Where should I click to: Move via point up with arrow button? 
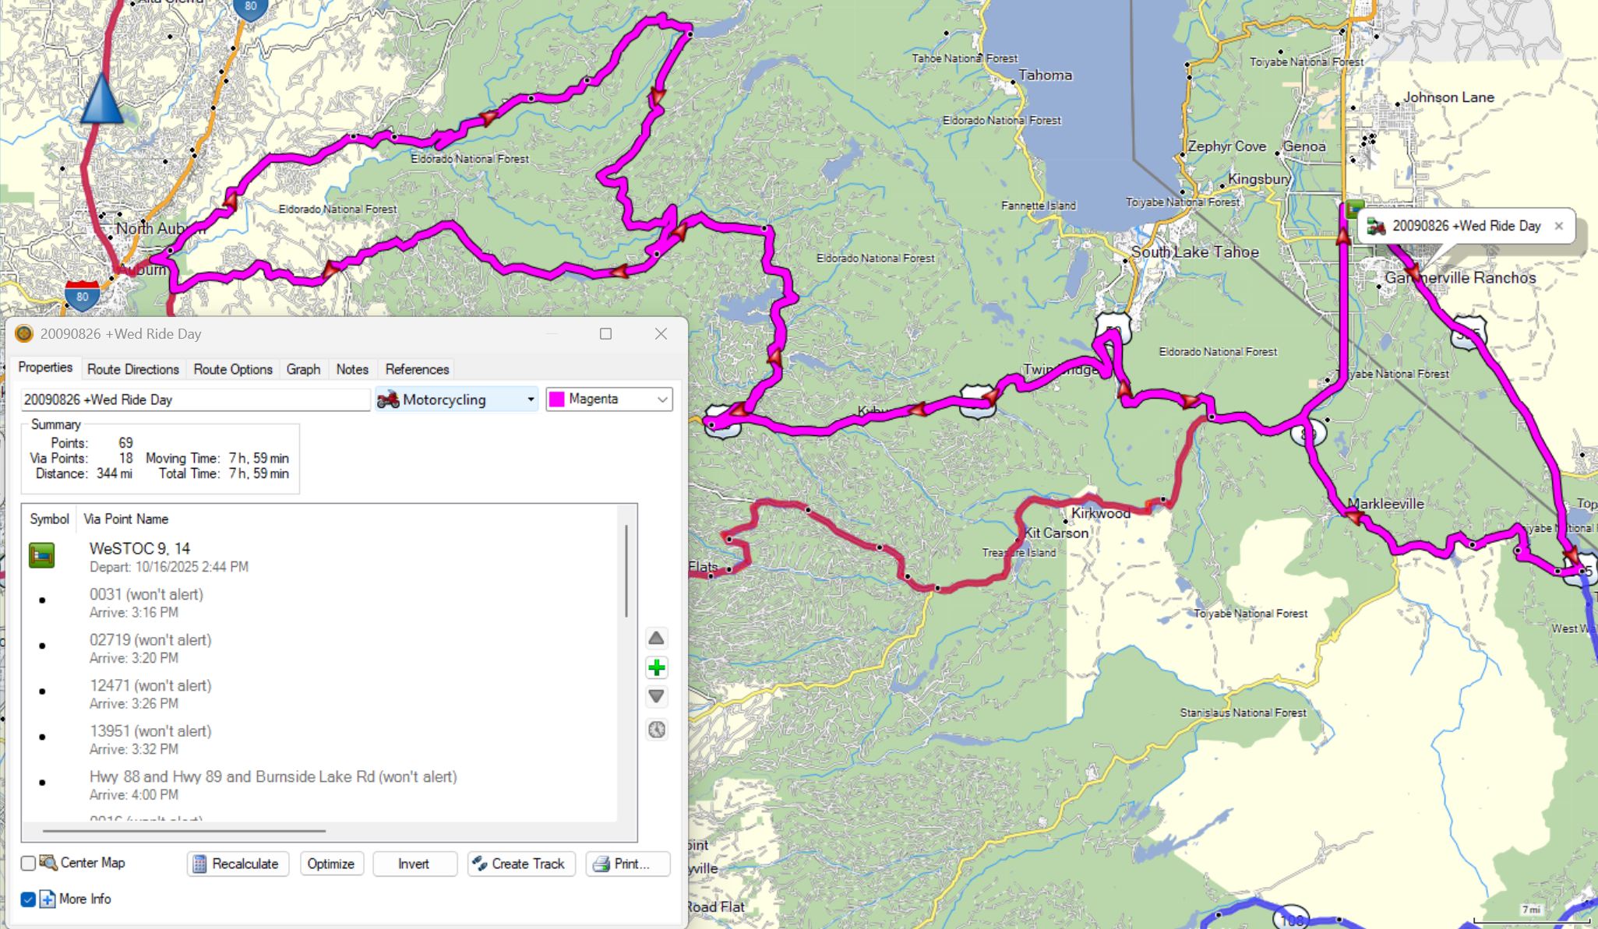[x=656, y=639]
